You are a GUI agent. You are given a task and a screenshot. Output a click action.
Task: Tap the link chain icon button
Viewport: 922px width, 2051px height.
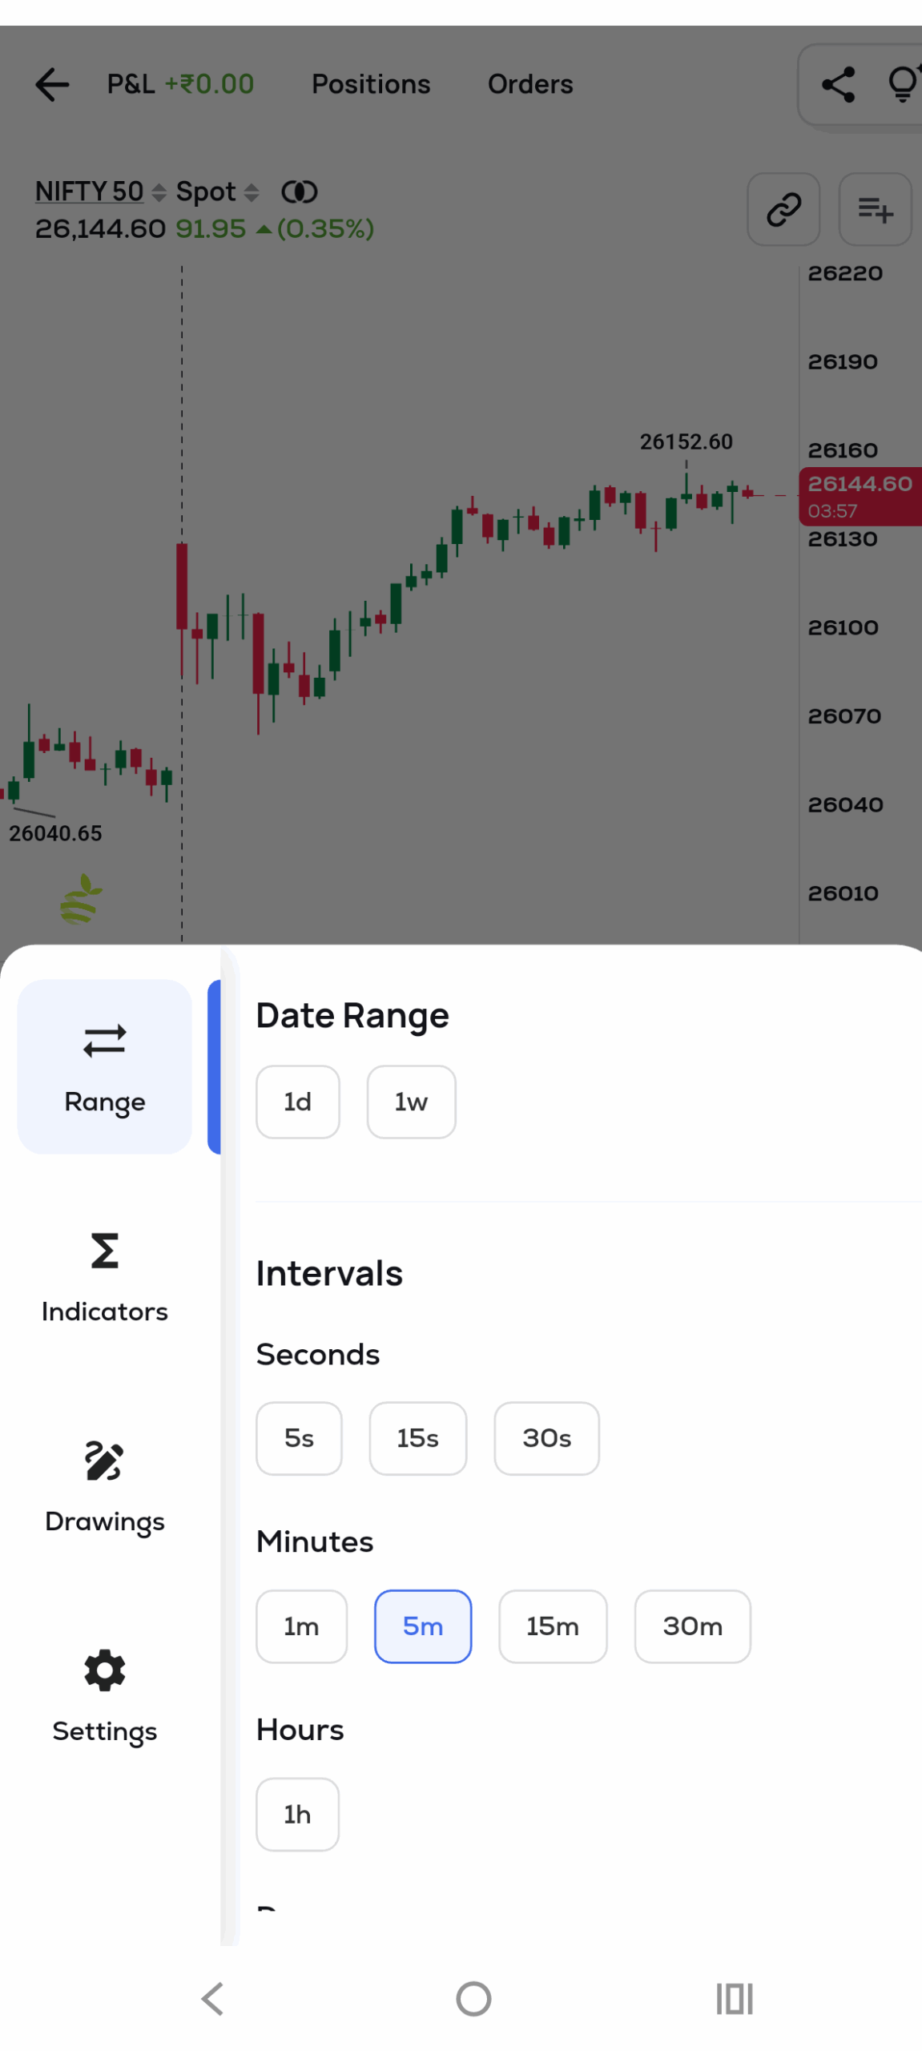[783, 209]
